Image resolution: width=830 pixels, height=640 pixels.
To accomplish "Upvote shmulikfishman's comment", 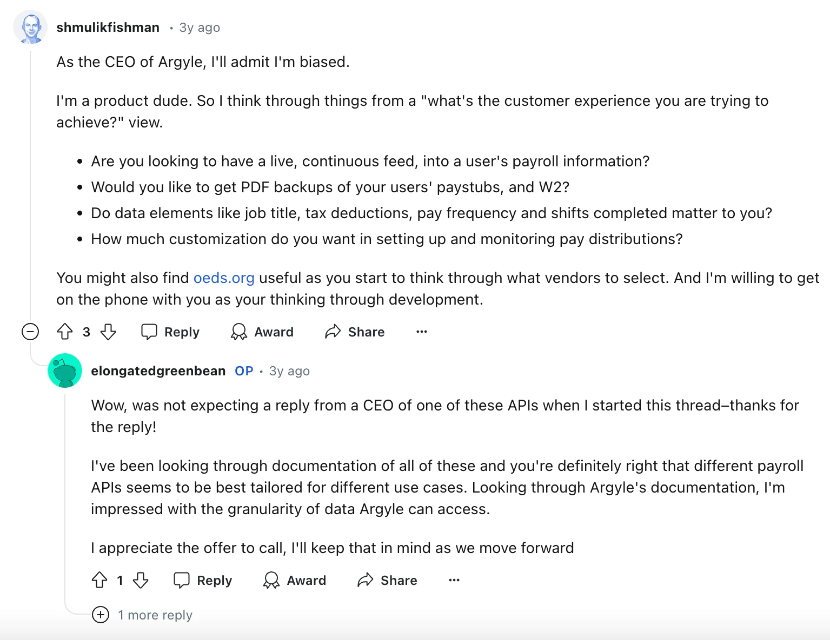I will (65, 332).
